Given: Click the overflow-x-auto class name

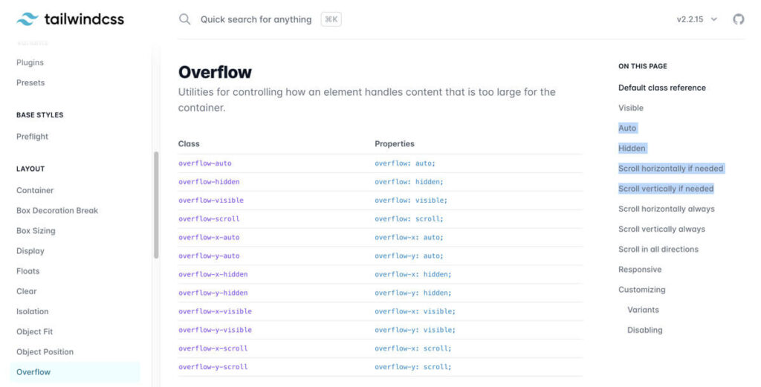Looking at the screenshot, I should [209, 237].
